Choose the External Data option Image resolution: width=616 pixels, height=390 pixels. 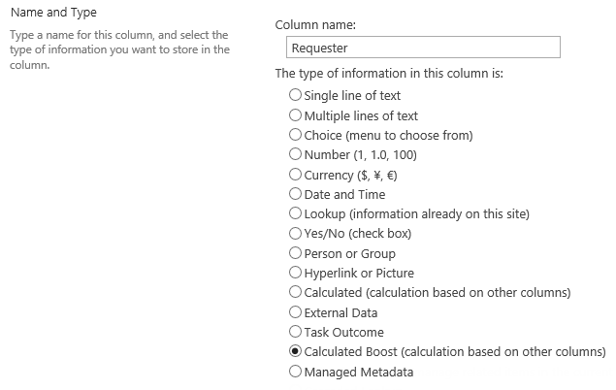295,312
